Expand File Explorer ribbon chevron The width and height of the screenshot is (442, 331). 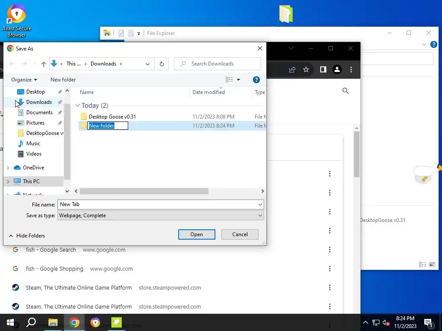(424, 44)
